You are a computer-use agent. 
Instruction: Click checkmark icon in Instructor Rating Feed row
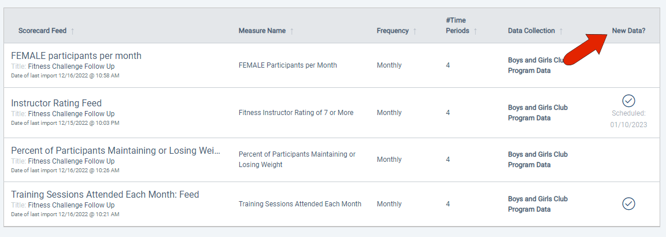pos(628,100)
